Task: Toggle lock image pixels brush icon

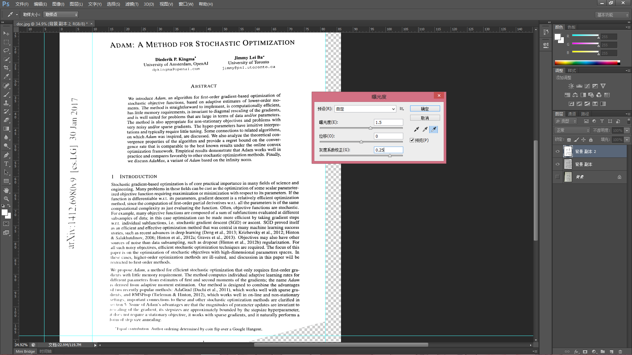Action: tap(576, 140)
